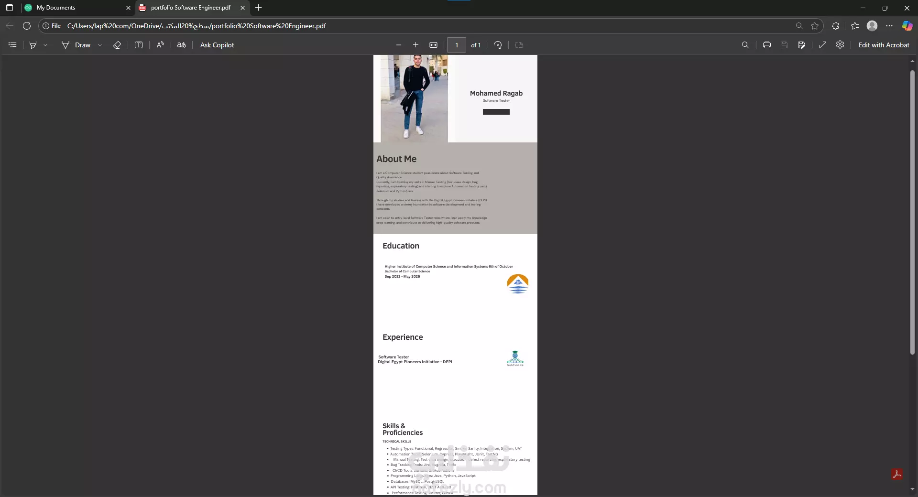Click the profile photo in PDF

pyautogui.click(x=414, y=98)
